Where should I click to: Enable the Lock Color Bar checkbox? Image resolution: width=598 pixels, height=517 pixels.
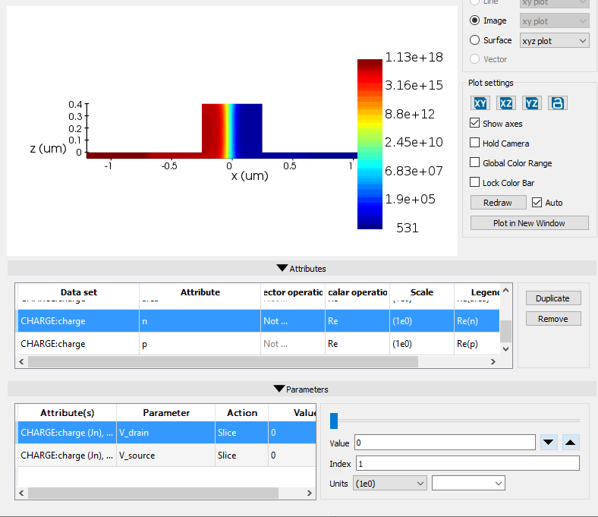coord(474,182)
